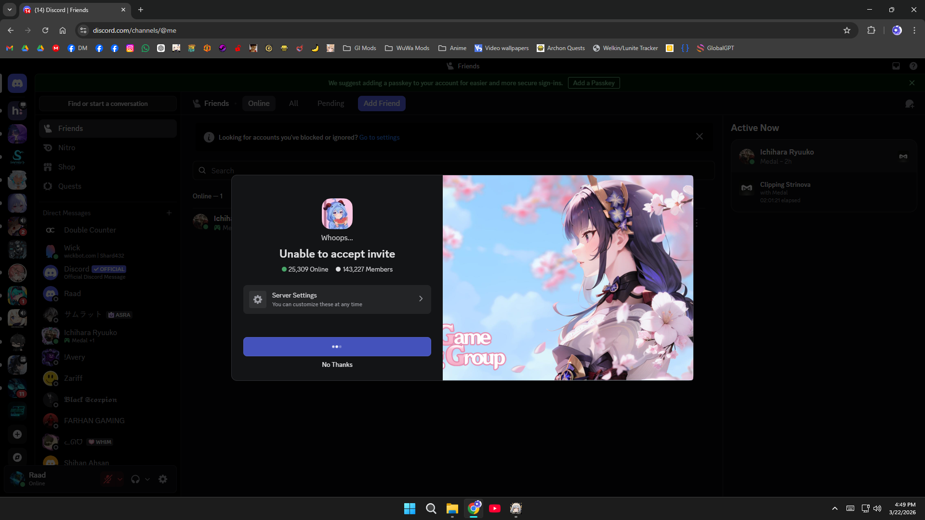Viewport: 925px width, 520px height.
Task: Open audio output options dropdown arrow
Action: [x=147, y=479]
